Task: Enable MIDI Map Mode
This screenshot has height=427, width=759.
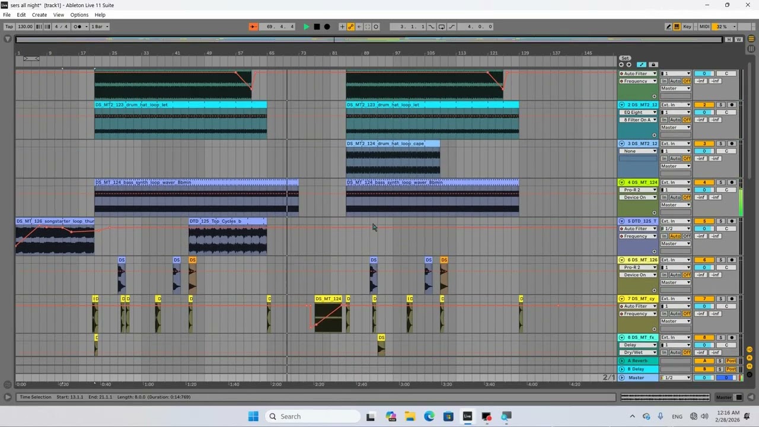Action: click(704, 27)
